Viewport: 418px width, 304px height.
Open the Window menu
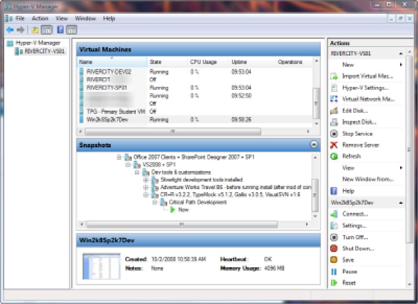pos(85,18)
